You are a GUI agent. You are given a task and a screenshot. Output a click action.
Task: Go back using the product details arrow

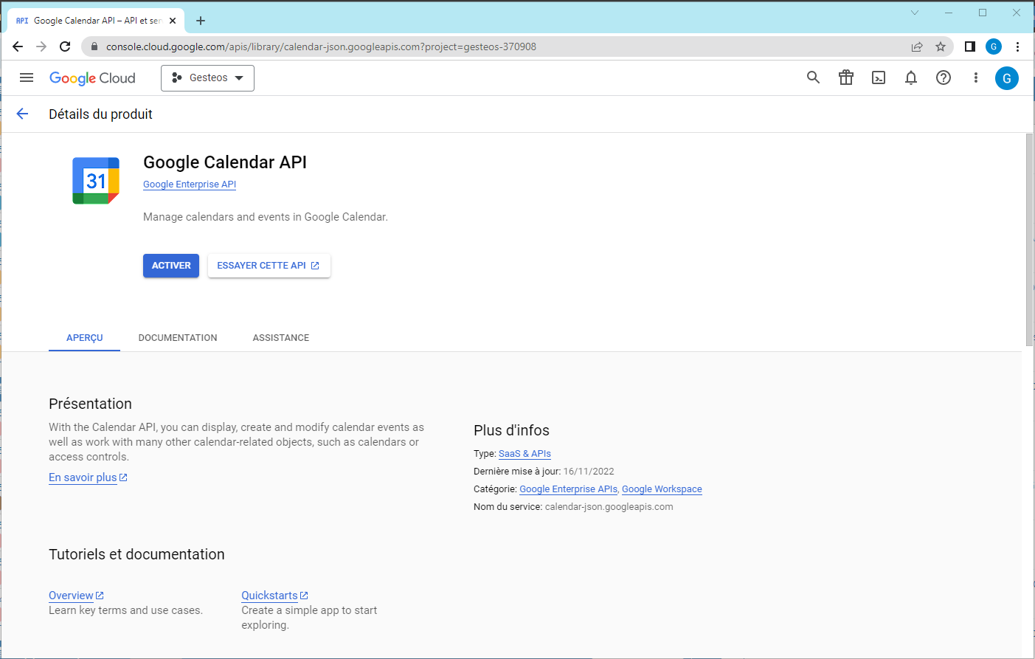coord(22,114)
